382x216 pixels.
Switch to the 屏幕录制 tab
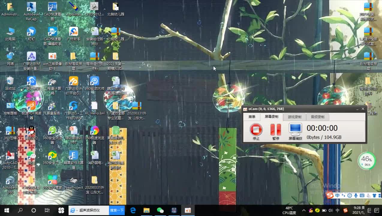[271, 117]
